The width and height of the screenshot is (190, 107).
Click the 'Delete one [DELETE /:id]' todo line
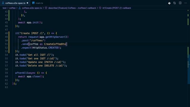41,66
